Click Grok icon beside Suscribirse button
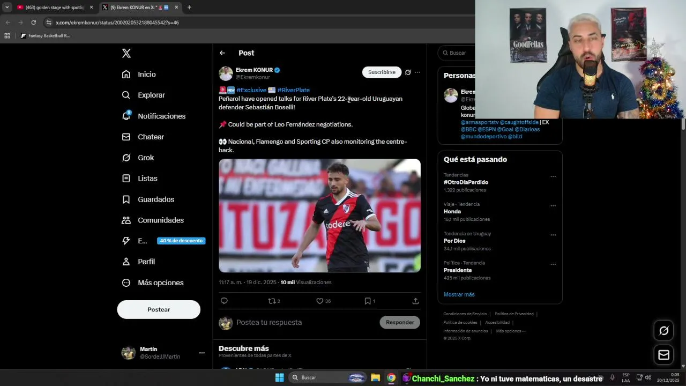Image resolution: width=686 pixels, height=386 pixels. pyautogui.click(x=408, y=72)
